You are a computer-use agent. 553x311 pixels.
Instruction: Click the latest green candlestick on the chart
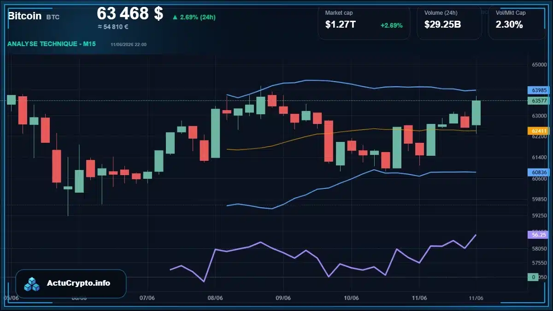476,113
